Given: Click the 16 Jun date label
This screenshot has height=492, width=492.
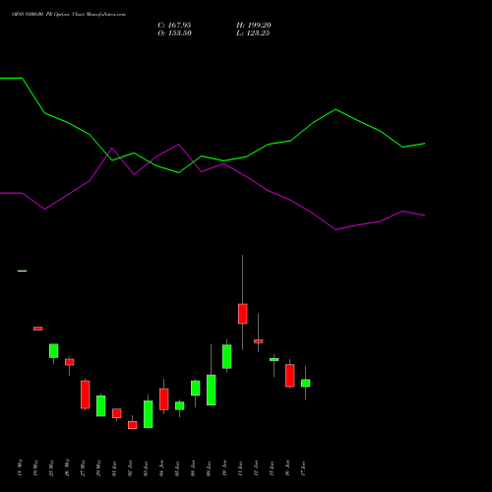Looking at the screenshot, I should (x=287, y=468).
